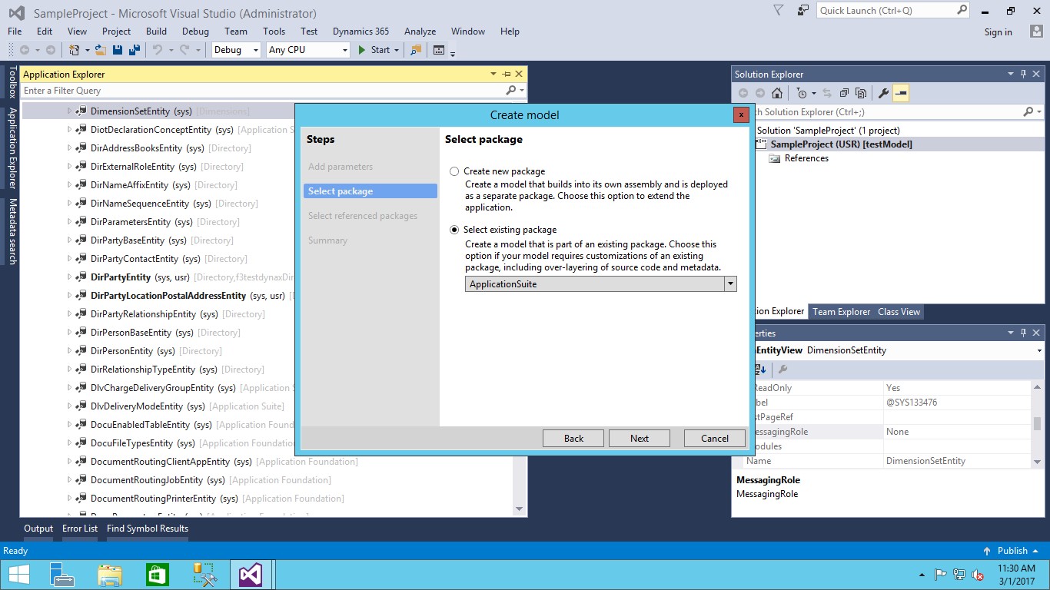This screenshot has width=1050, height=590.
Task: Click the Next button in Create model
Action: pos(640,439)
